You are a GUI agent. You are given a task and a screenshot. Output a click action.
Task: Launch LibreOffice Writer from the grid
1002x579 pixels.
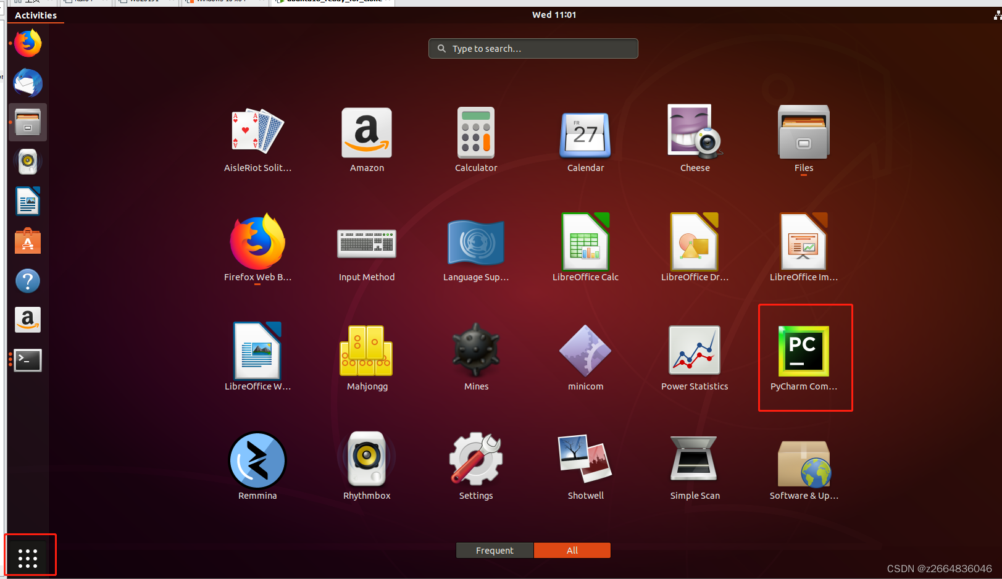pyautogui.click(x=257, y=357)
